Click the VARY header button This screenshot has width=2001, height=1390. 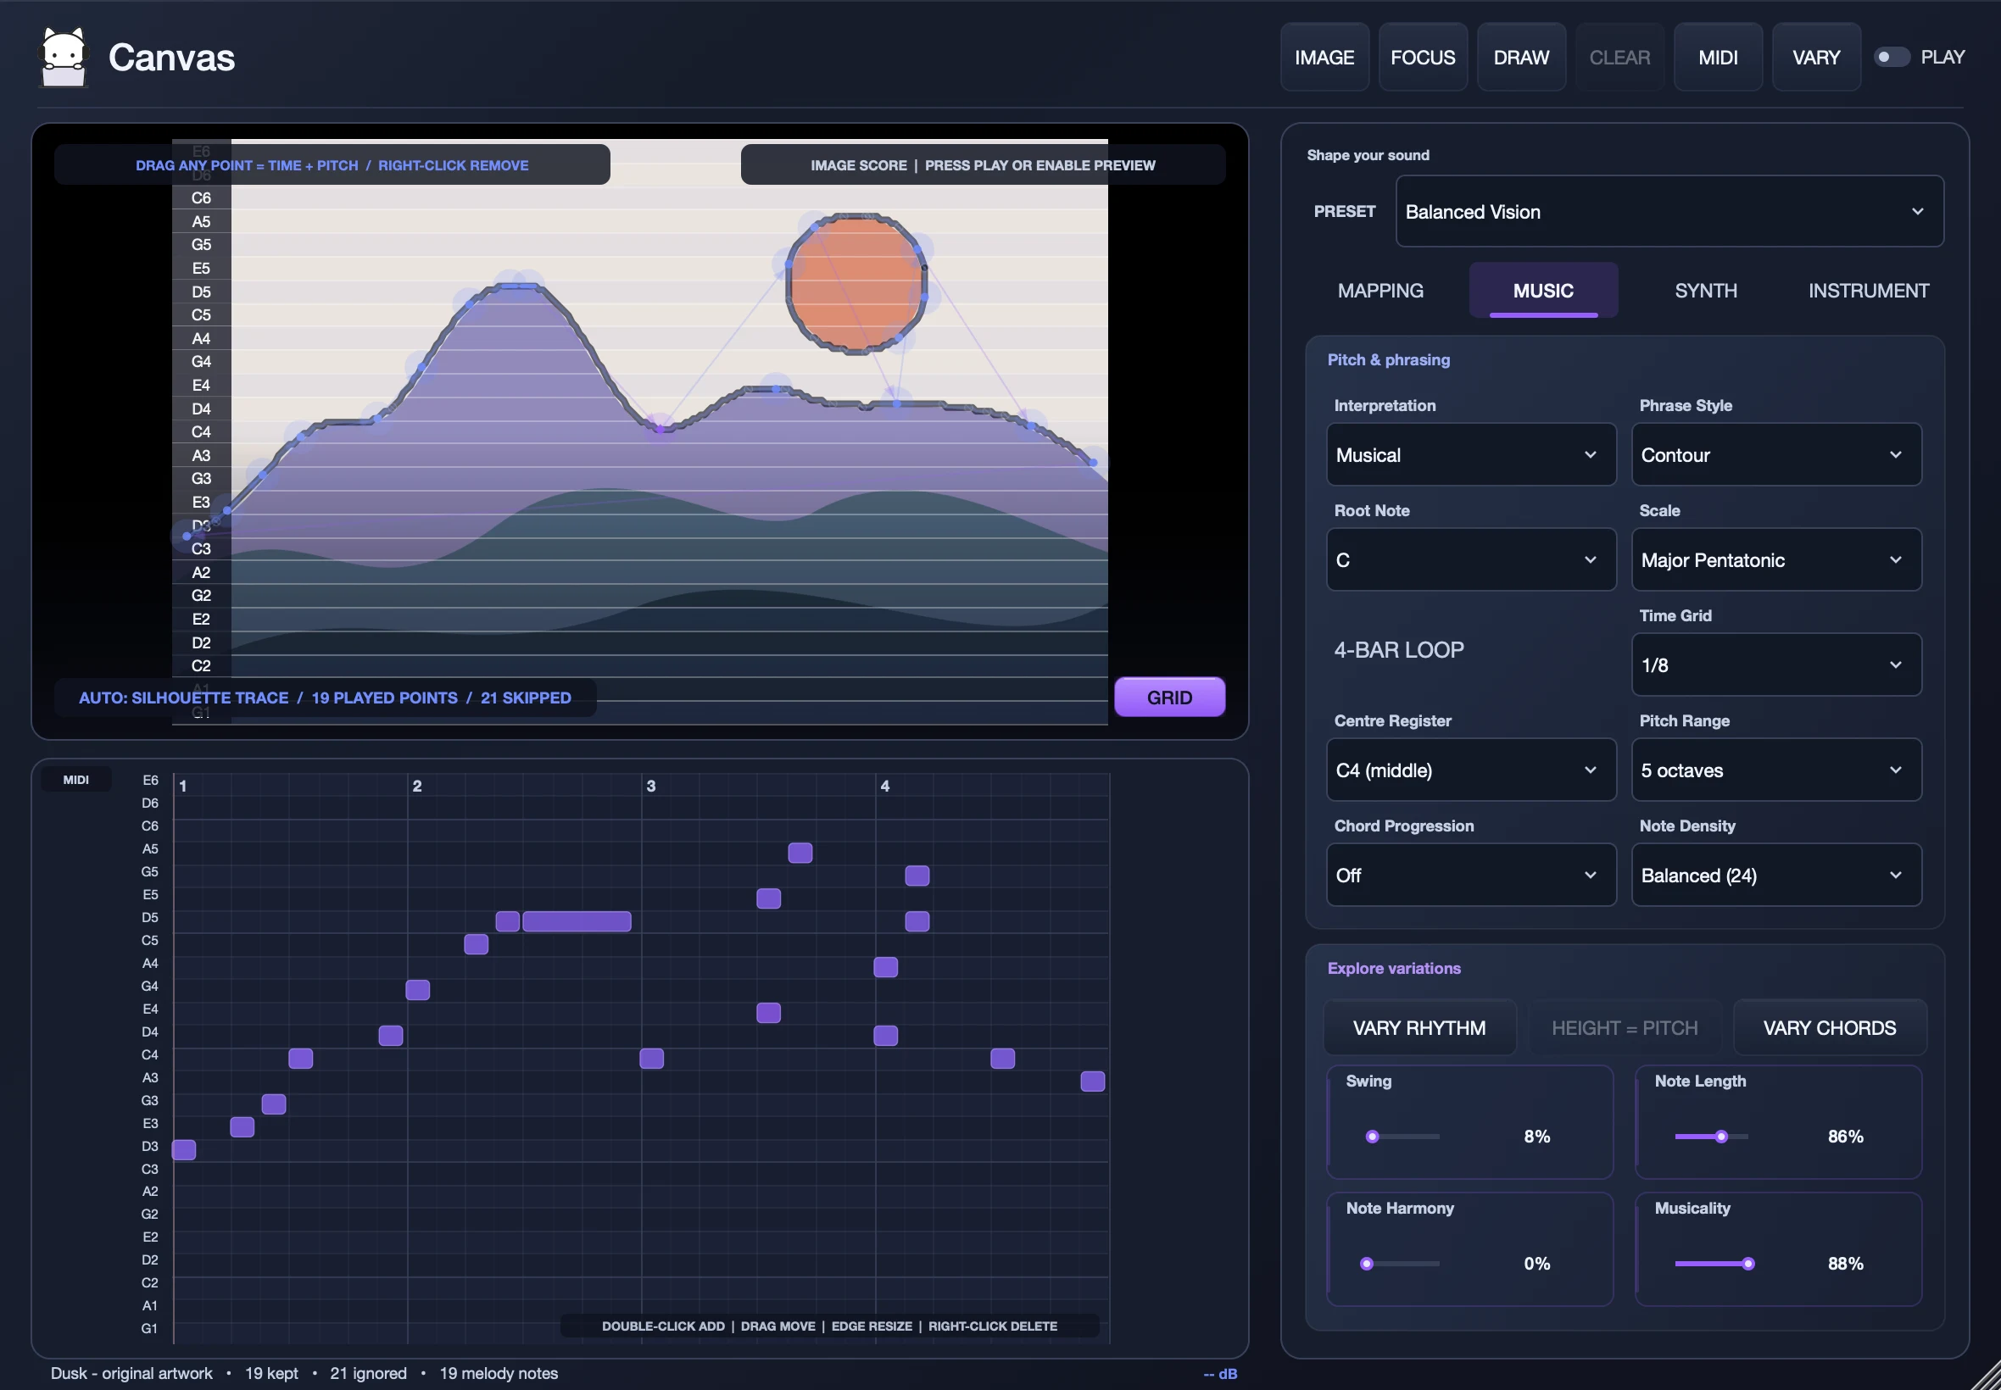(1816, 58)
